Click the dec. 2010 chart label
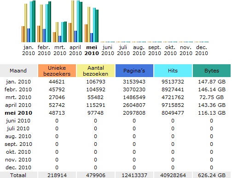This screenshot has width=232, height=178. (x=202, y=50)
